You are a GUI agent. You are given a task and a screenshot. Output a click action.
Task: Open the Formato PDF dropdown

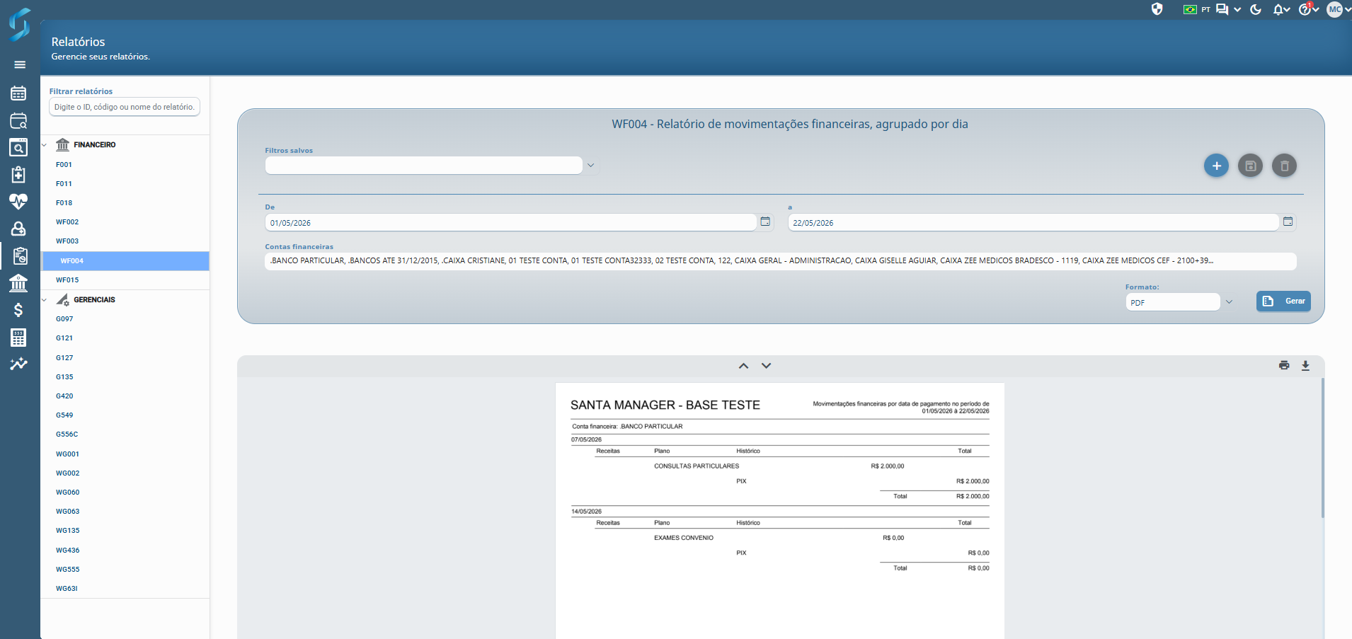[x=1229, y=302]
